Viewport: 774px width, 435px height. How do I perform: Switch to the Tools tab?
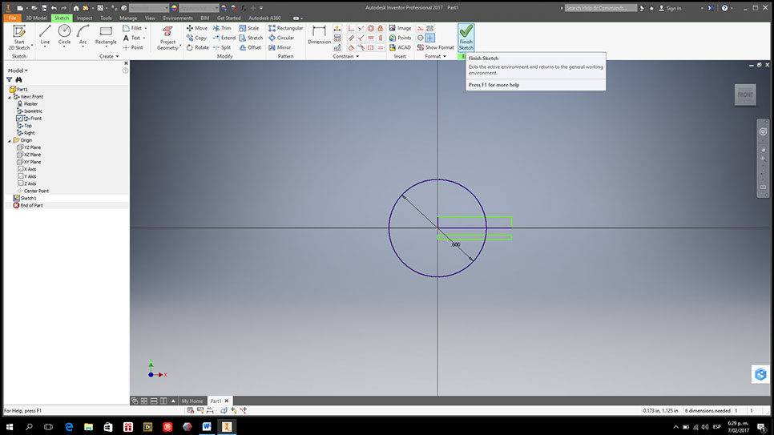coord(106,18)
